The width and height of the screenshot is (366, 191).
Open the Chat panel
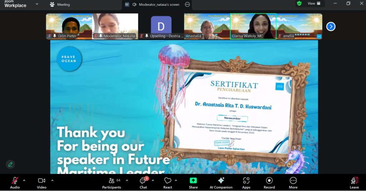coord(143,183)
